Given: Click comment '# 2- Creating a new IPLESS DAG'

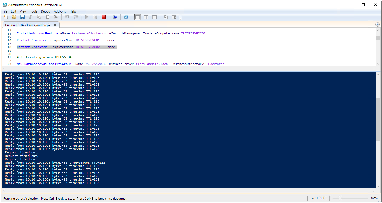Looking at the screenshot, I should 45,57.
